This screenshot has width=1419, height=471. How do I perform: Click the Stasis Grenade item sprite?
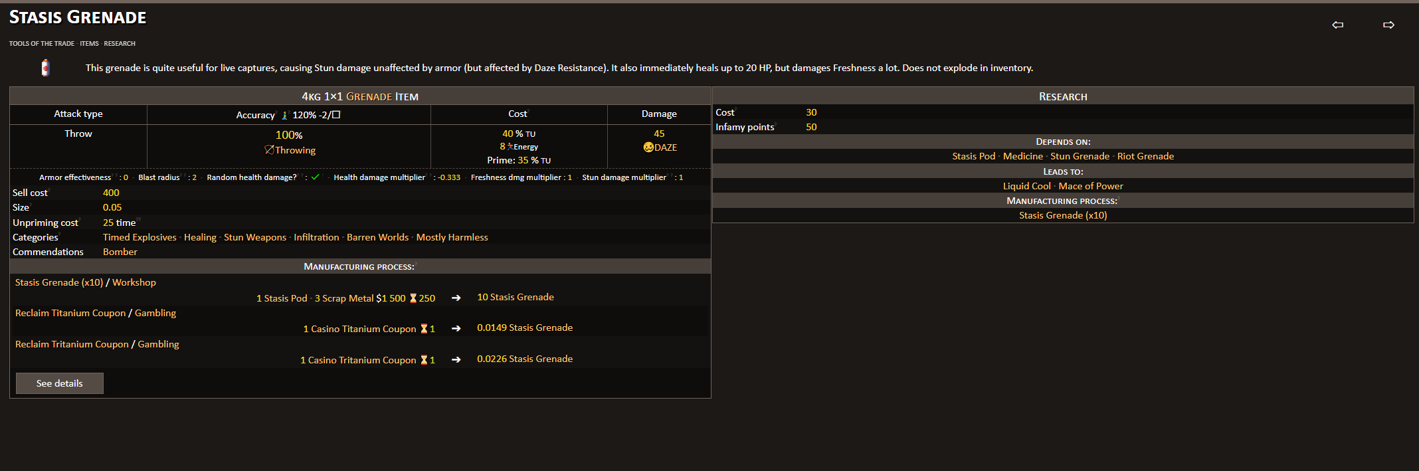(x=45, y=68)
